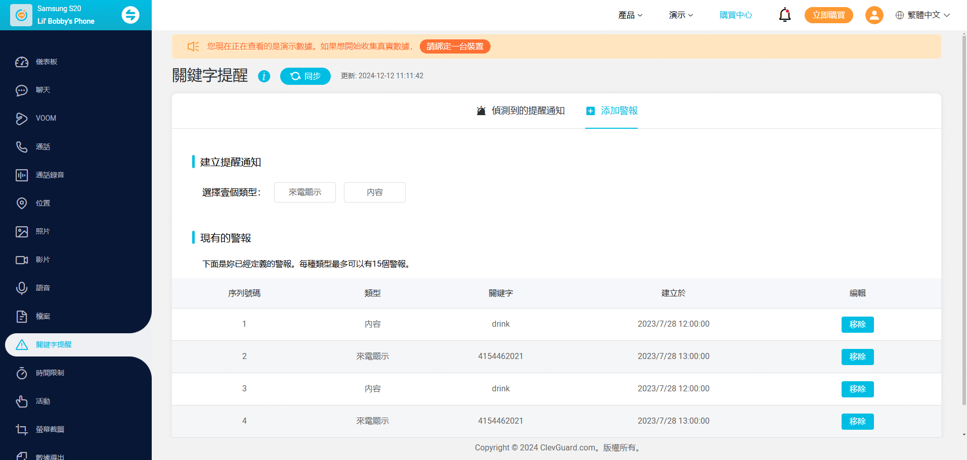Image resolution: width=967 pixels, height=460 pixels.
Task: Open the 照片 photos icon
Action: (22, 231)
